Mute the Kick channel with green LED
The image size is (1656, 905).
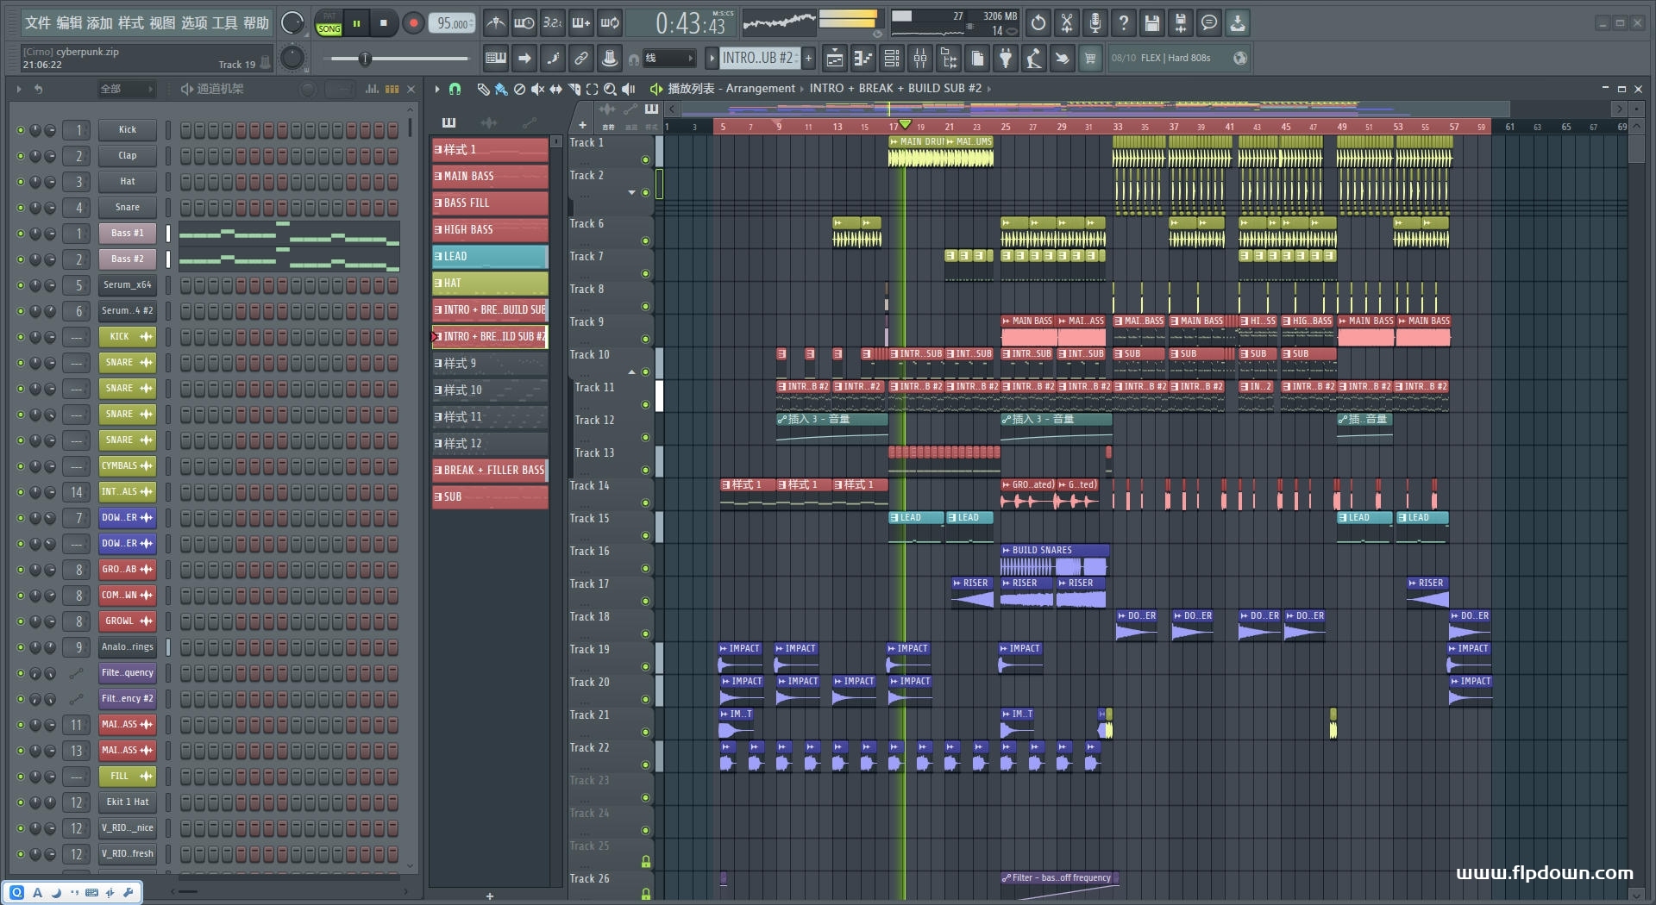[20, 130]
